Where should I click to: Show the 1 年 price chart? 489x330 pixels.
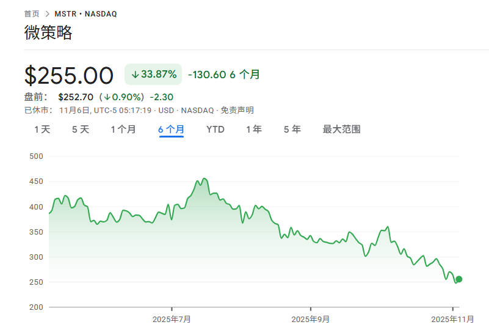coord(254,130)
